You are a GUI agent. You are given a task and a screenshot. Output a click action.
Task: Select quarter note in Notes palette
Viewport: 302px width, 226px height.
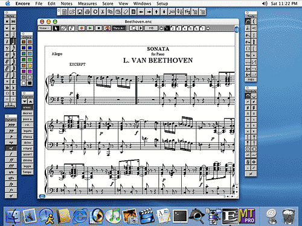(13, 42)
